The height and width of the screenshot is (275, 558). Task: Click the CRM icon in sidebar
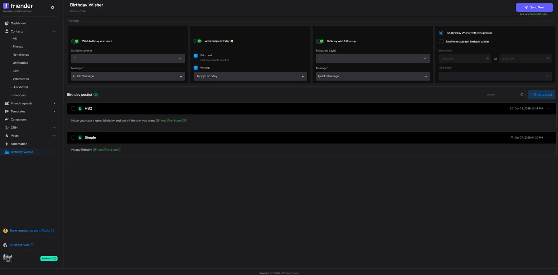pos(7,128)
